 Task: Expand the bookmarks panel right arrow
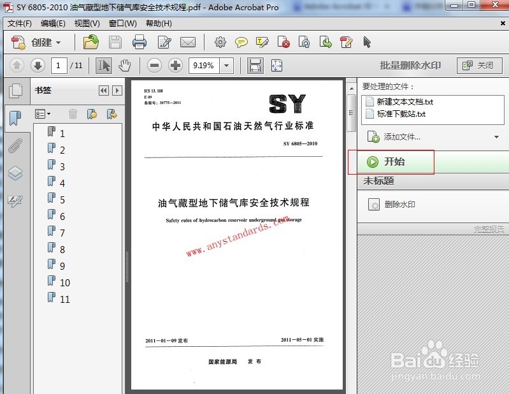(117, 91)
